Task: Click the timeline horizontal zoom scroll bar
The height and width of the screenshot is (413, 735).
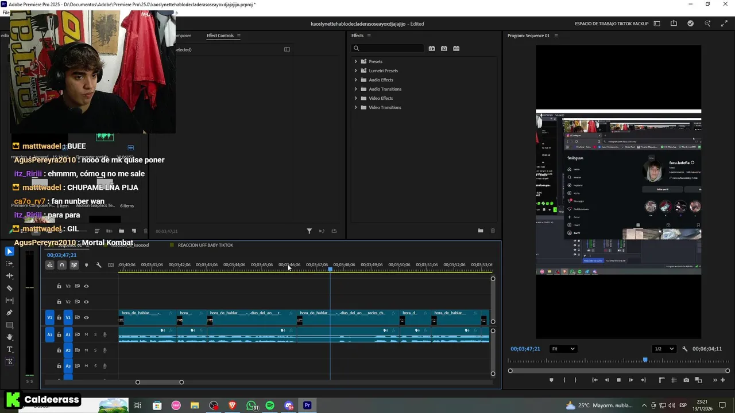Action: coord(160,382)
